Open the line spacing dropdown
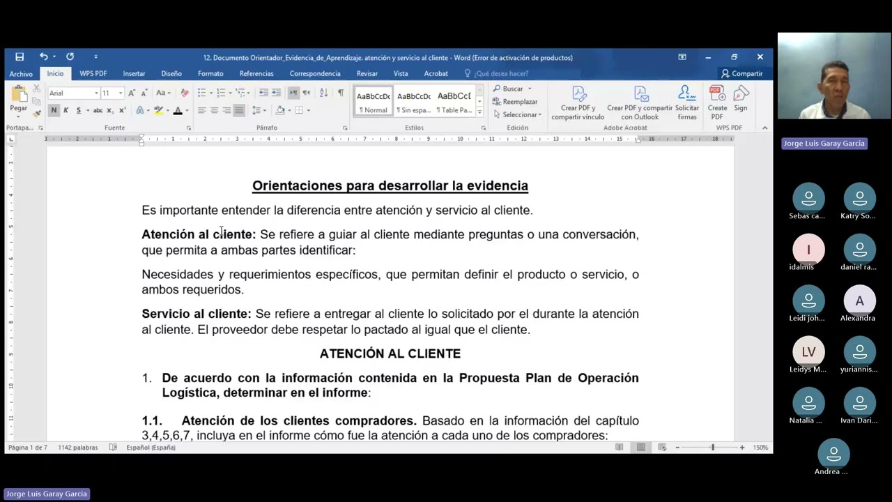The width and height of the screenshot is (892, 502). coord(258,110)
